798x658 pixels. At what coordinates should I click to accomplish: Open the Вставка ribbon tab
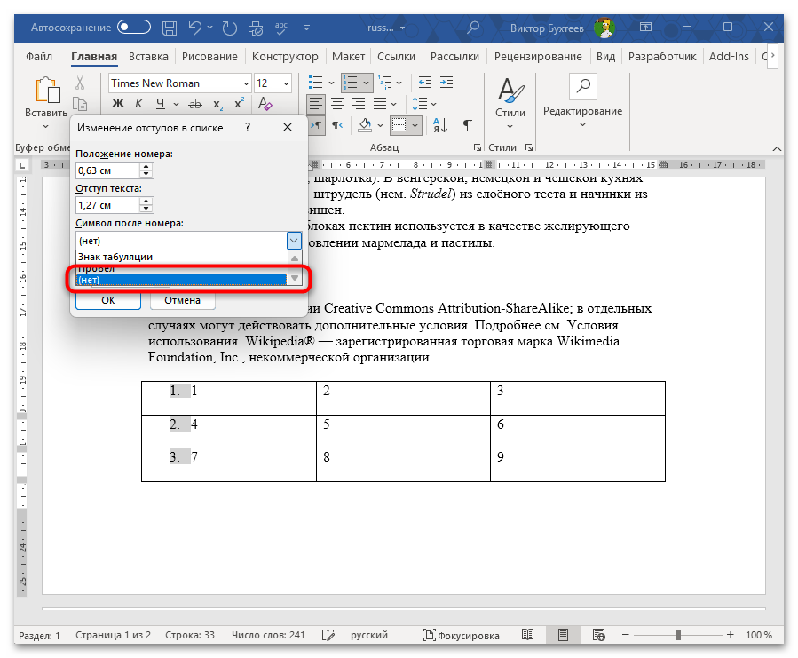(148, 56)
